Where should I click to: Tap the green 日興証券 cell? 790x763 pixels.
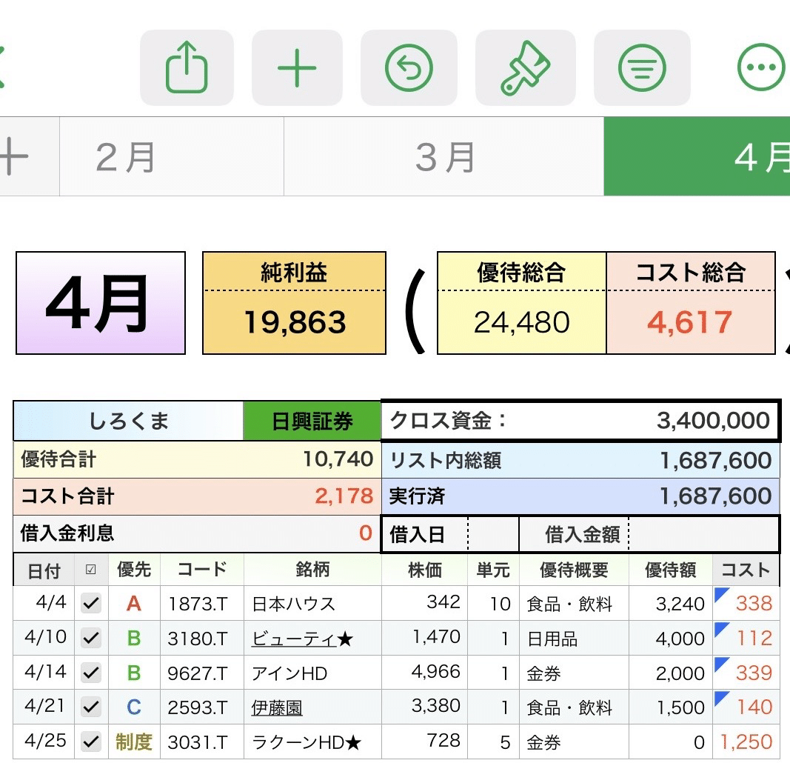coord(310,420)
